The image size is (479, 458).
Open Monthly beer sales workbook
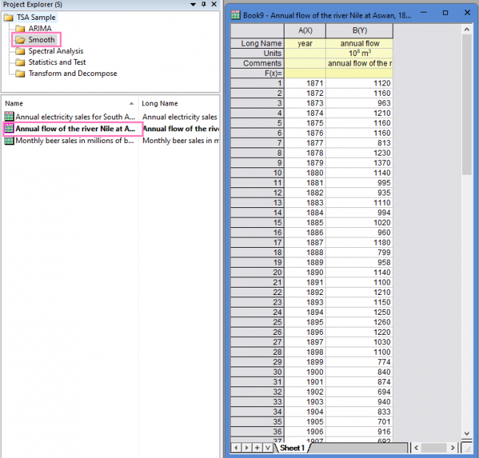tap(74, 140)
